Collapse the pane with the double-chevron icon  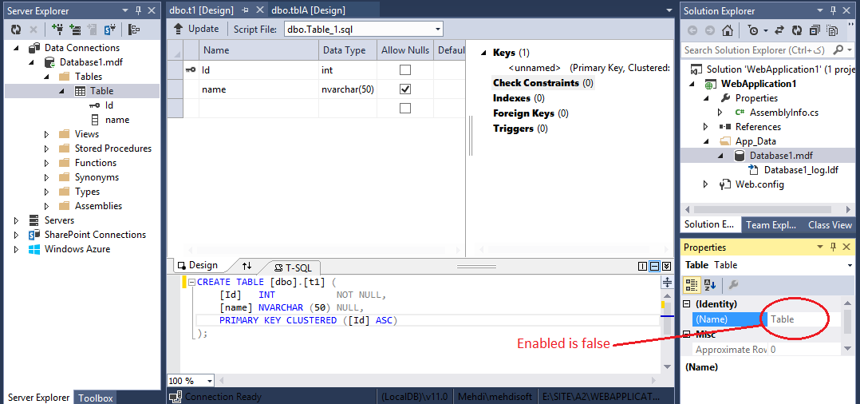[x=666, y=266]
